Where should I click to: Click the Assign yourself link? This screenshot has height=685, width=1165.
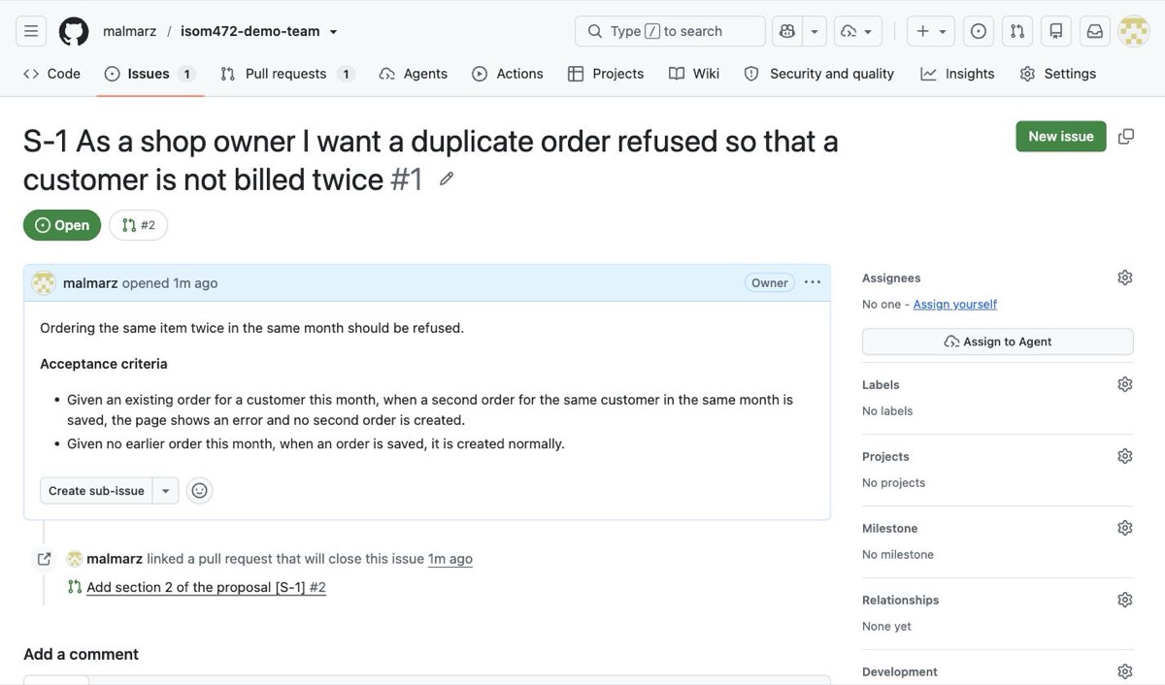pyautogui.click(x=955, y=304)
